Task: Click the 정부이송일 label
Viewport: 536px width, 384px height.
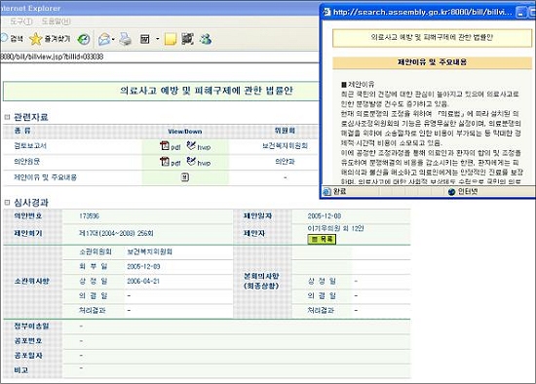Action: pyautogui.click(x=31, y=326)
